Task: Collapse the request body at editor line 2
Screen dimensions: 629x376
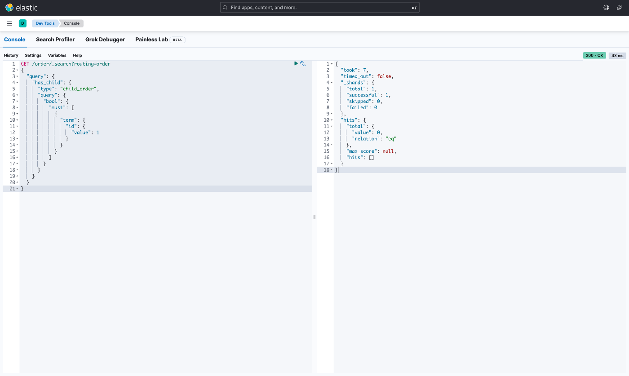Action: [x=17, y=71]
